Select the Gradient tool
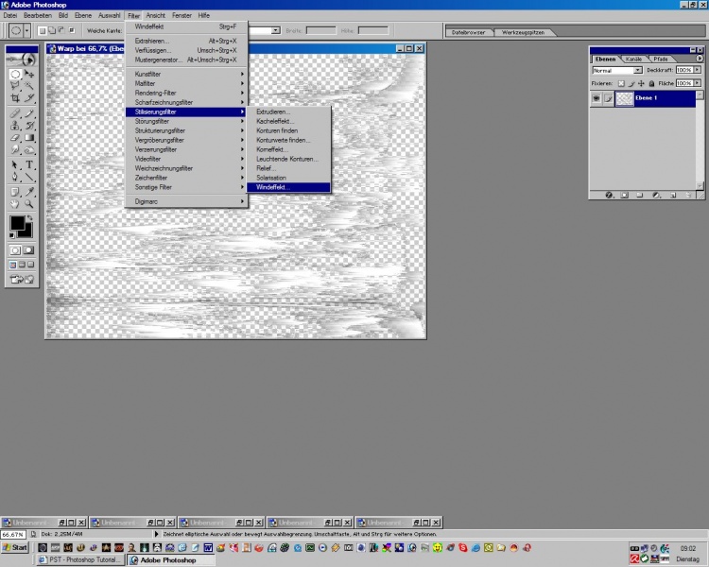This screenshot has height=567, width=709. pyautogui.click(x=29, y=137)
